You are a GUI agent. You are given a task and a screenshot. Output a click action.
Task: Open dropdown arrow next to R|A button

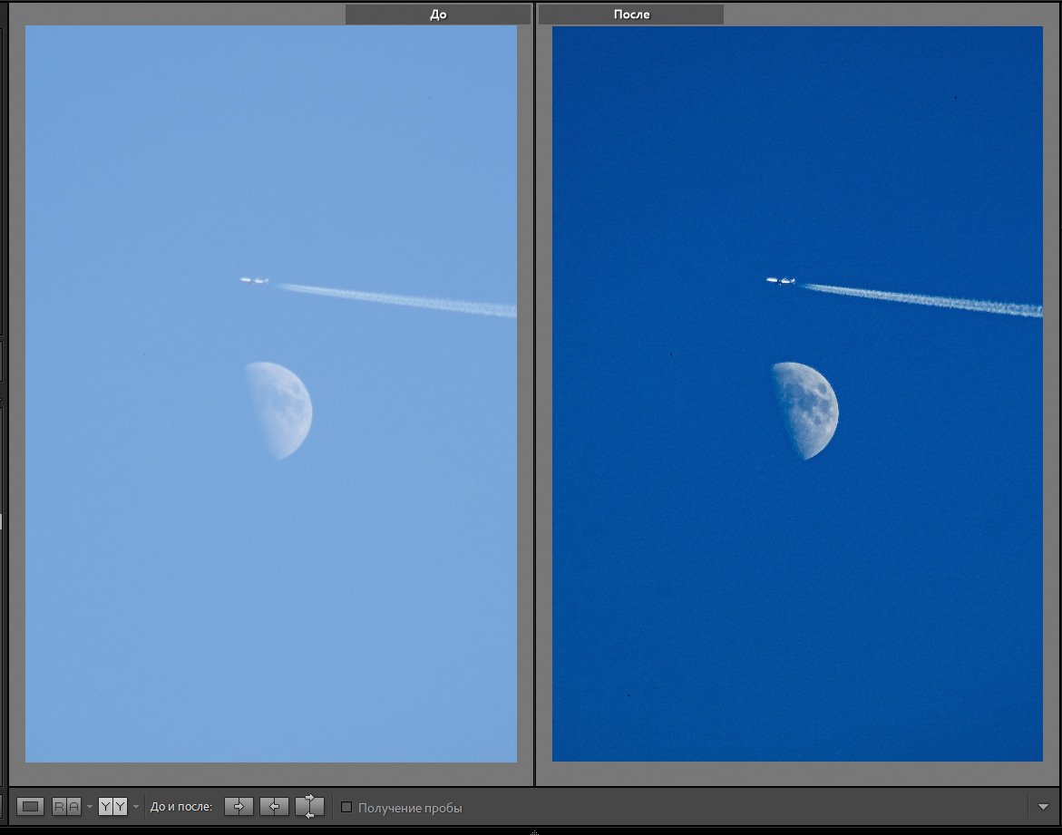[x=90, y=806]
